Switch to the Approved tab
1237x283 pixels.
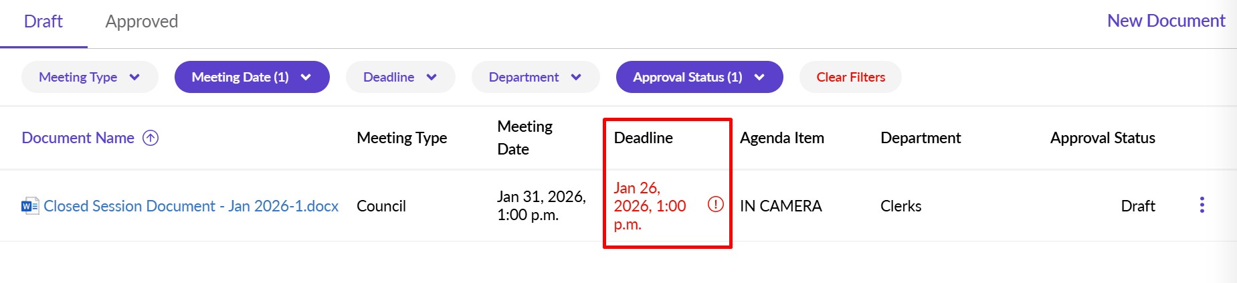click(142, 21)
